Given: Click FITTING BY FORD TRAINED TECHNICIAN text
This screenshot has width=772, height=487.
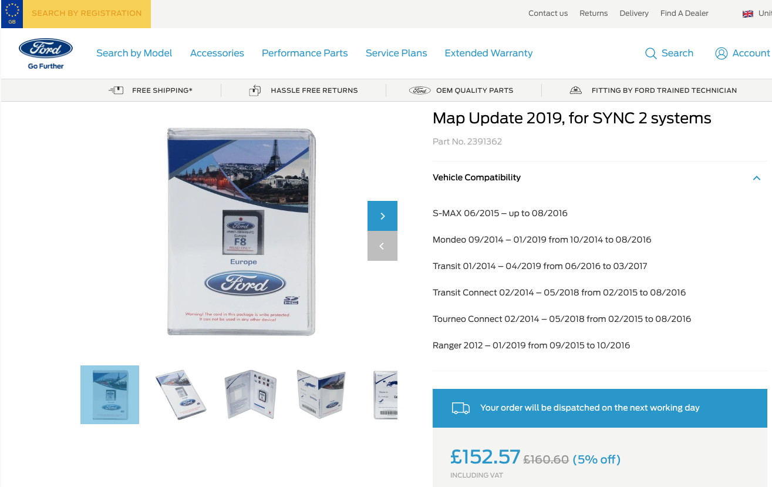Looking at the screenshot, I should point(664,90).
